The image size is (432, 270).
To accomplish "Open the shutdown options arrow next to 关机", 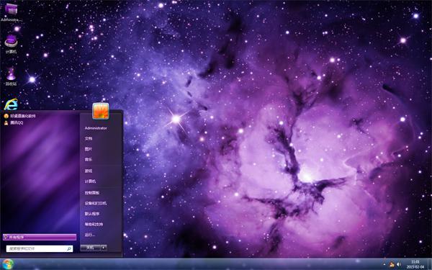I will pyautogui.click(x=104, y=248).
